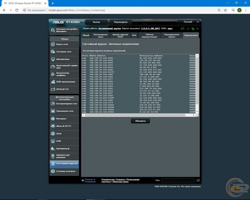Screen dimensions: 250x200
Task: Open Firewall (Брандмауэр) settings
Action: [64, 149]
